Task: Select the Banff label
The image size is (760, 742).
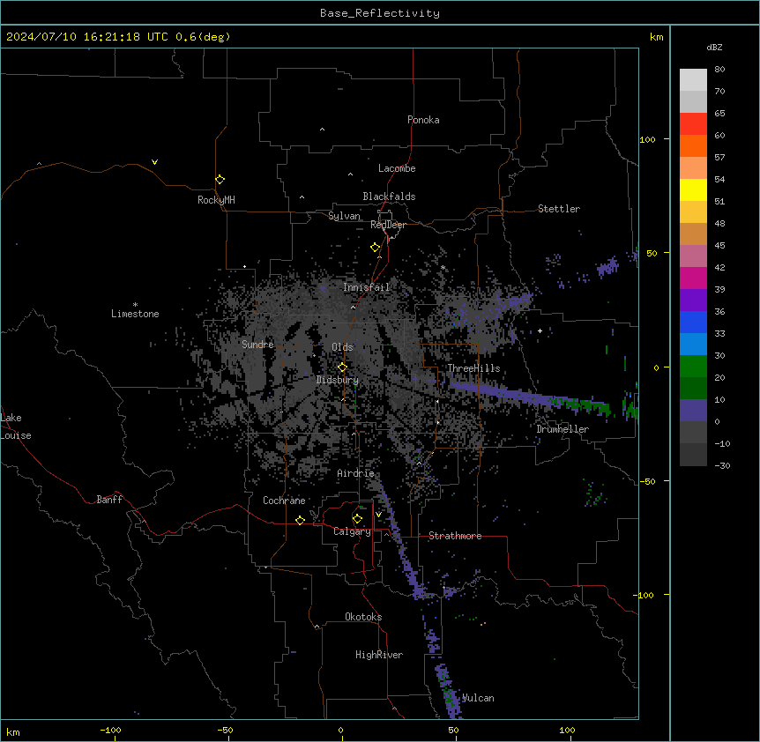Action: [x=109, y=500]
